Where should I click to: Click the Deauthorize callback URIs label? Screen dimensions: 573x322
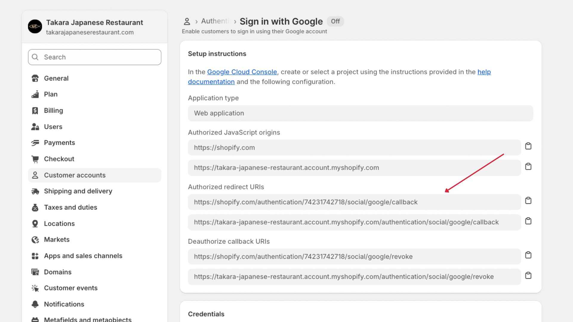229,241
